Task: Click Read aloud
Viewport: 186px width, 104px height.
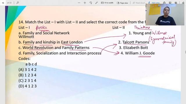Action: 139,3
